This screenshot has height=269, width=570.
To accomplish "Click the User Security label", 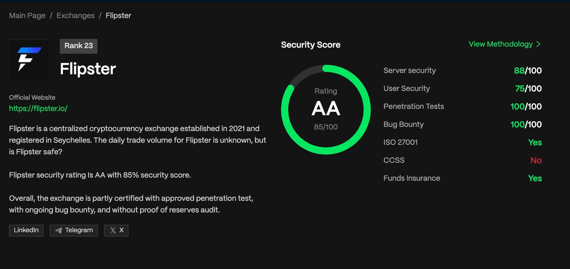I will (x=407, y=88).
